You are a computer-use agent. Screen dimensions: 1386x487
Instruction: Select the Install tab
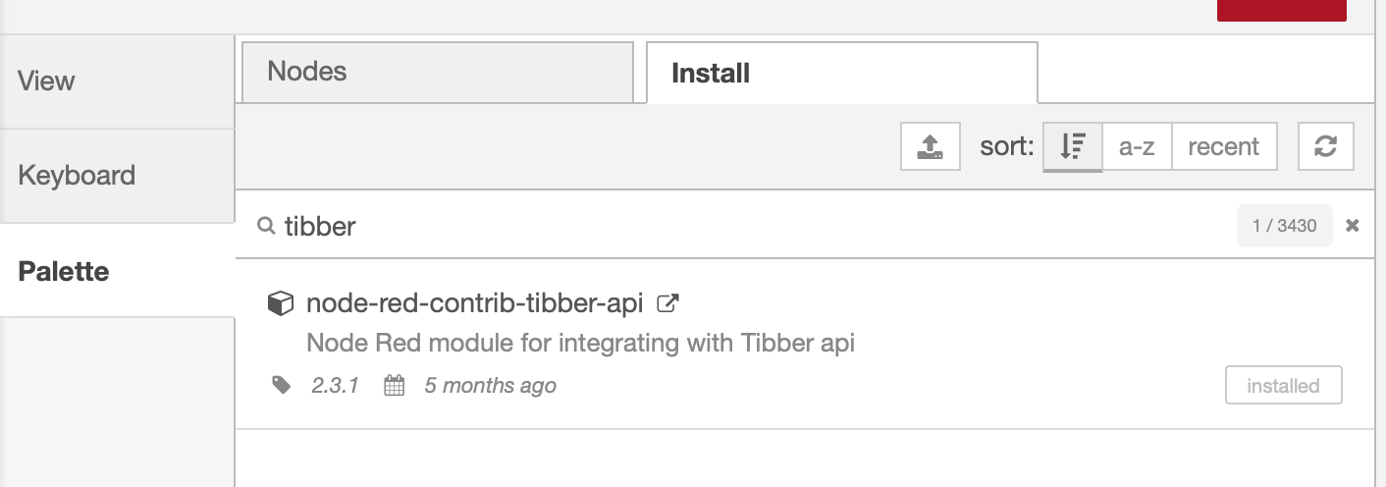841,73
